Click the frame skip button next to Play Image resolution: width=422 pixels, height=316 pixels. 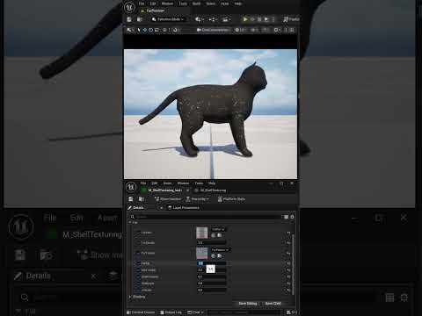coord(252,19)
